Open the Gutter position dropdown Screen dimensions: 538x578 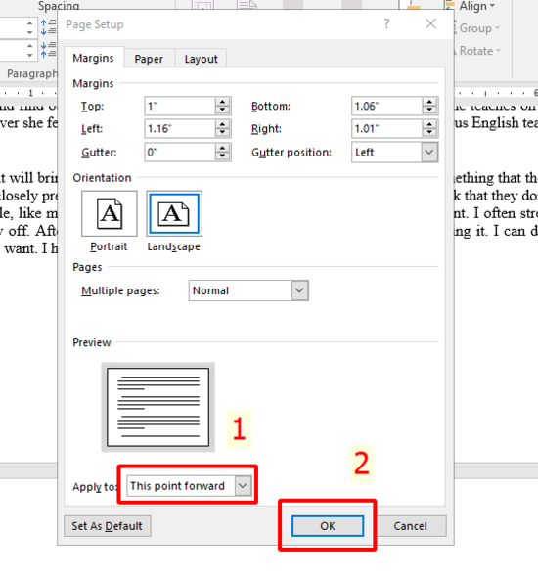pyautogui.click(x=395, y=152)
